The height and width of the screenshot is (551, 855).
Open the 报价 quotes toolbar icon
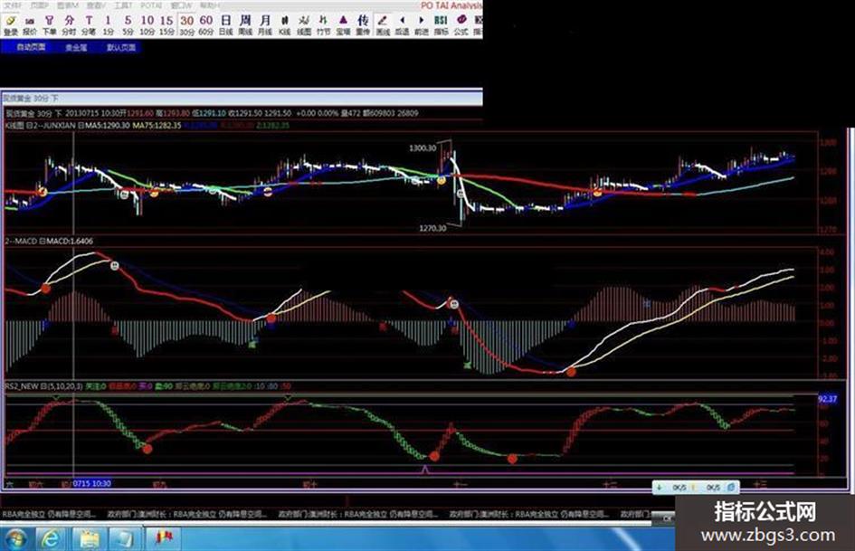[29, 24]
